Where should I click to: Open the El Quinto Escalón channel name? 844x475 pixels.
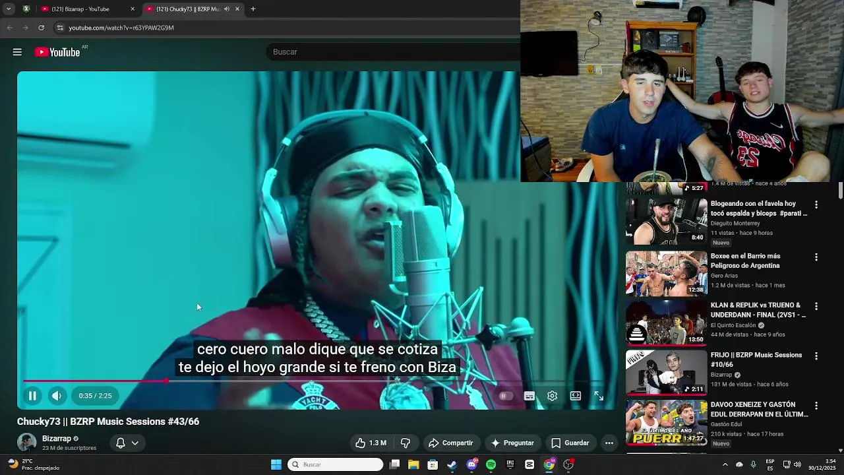tap(734, 325)
